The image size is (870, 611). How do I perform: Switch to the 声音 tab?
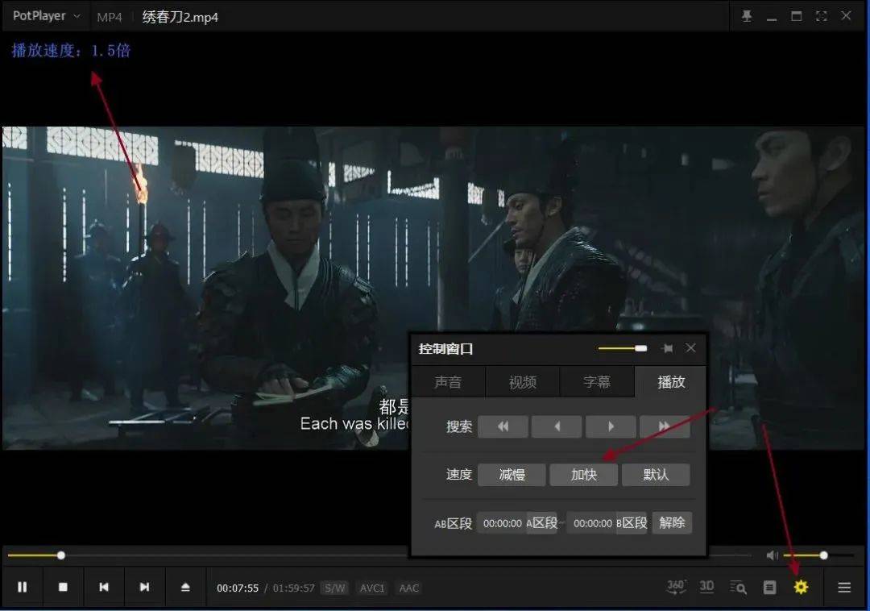[x=449, y=382]
